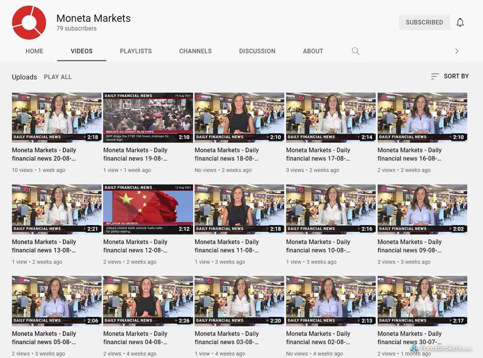Click title 'Daily financial news 09-08'
Viewport: 483px width, 358px height.
pyautogui.click(x=410, y=246)
